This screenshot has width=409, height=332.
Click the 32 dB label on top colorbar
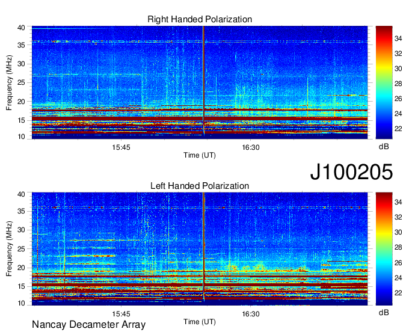tap(398, 54)
